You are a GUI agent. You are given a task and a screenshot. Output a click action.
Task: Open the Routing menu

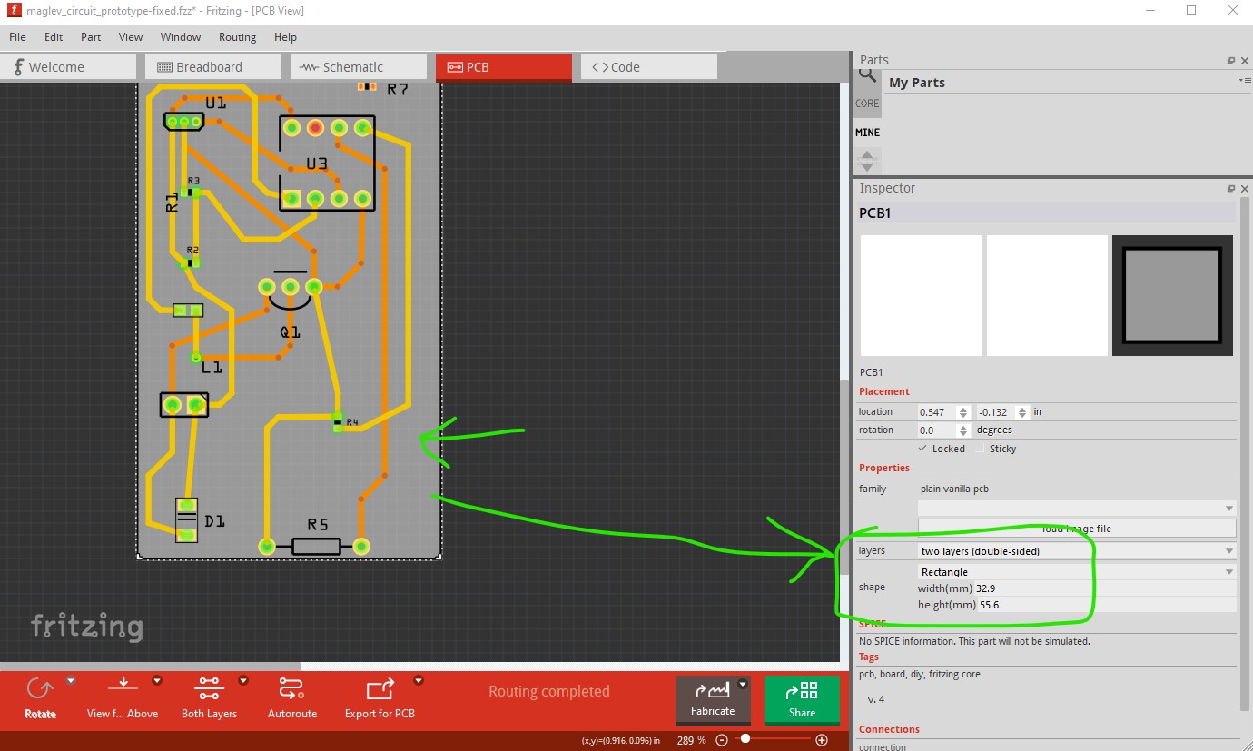click(237, 37)
